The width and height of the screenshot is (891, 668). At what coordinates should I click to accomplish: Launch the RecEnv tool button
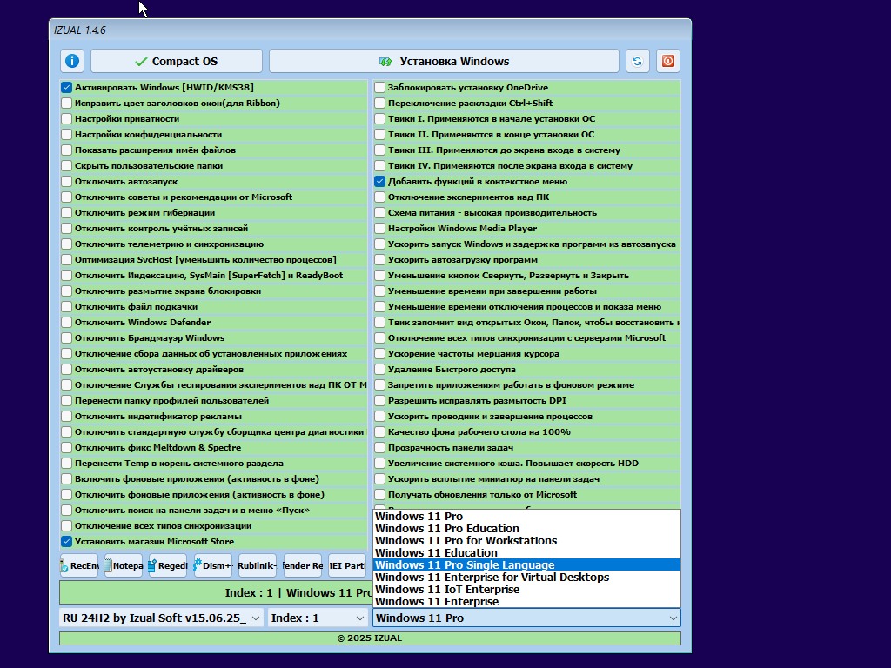79,565
